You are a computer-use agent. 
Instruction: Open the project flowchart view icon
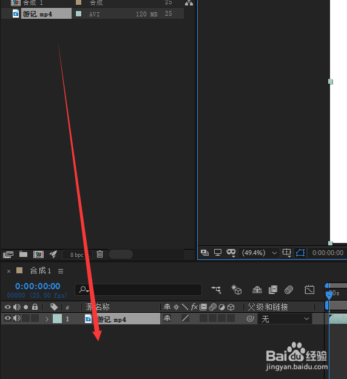click(x=189, y=2)
